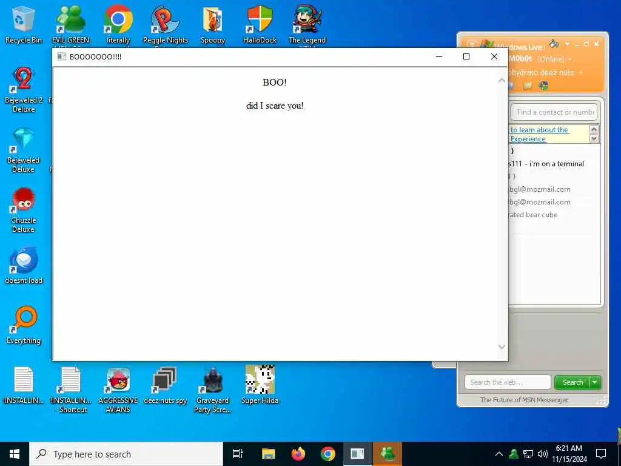Open the 'The Future of MSN Messenger' link
Image resolution: width=621 pixels, height=466 pixels.
(524, 400)
